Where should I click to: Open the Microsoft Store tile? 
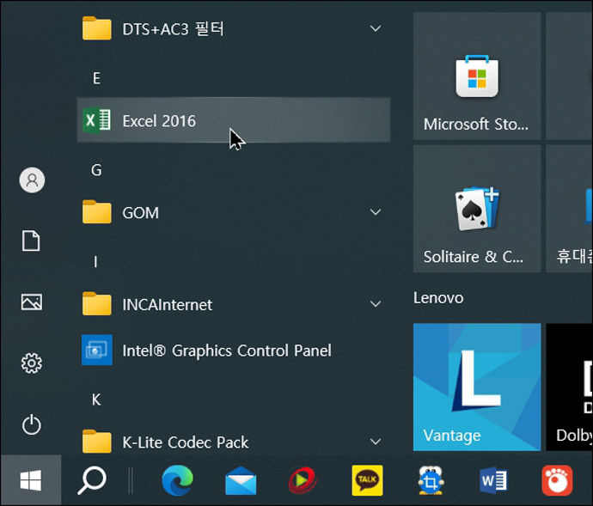[x=477, y=76]
